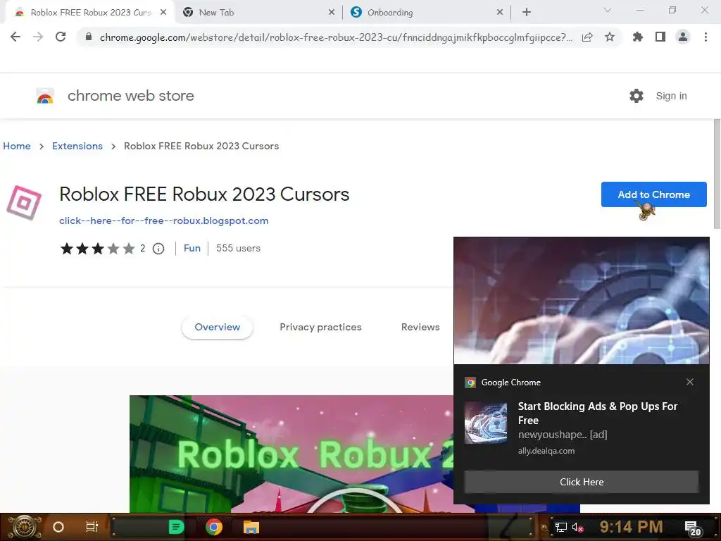Image resolution: width=721 pixels, height=541 pixels.
Task: Show rating info with the circled i icon
Action: 158,249
